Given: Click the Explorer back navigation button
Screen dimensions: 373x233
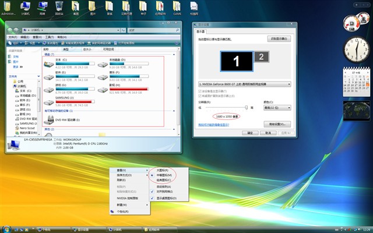Looking at the screenshot, I should click(x=10, y=30).
